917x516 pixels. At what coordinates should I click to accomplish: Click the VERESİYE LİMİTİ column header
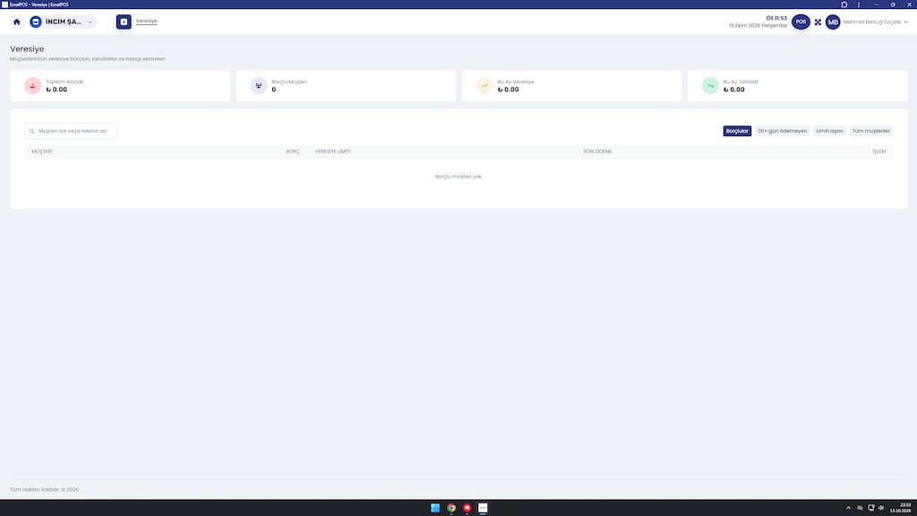[x=333, y=151]
